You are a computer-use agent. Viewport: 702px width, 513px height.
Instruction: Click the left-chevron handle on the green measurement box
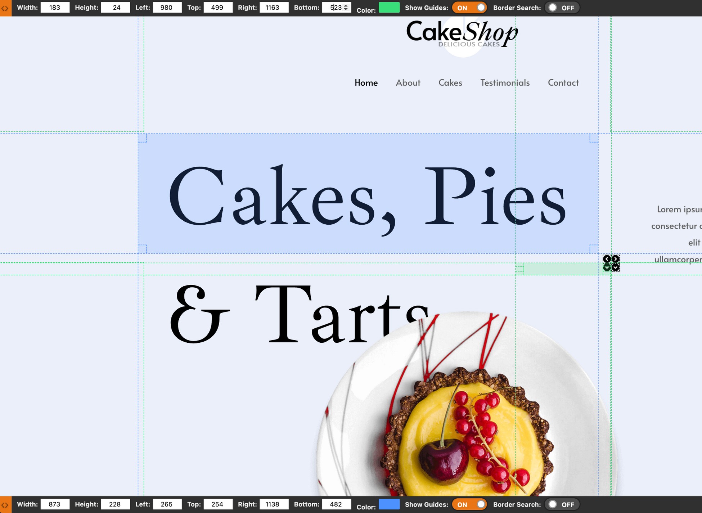[x=607, y=259]
